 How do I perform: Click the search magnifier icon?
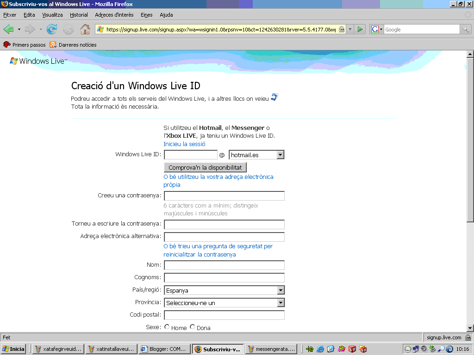tap(465, 29)
